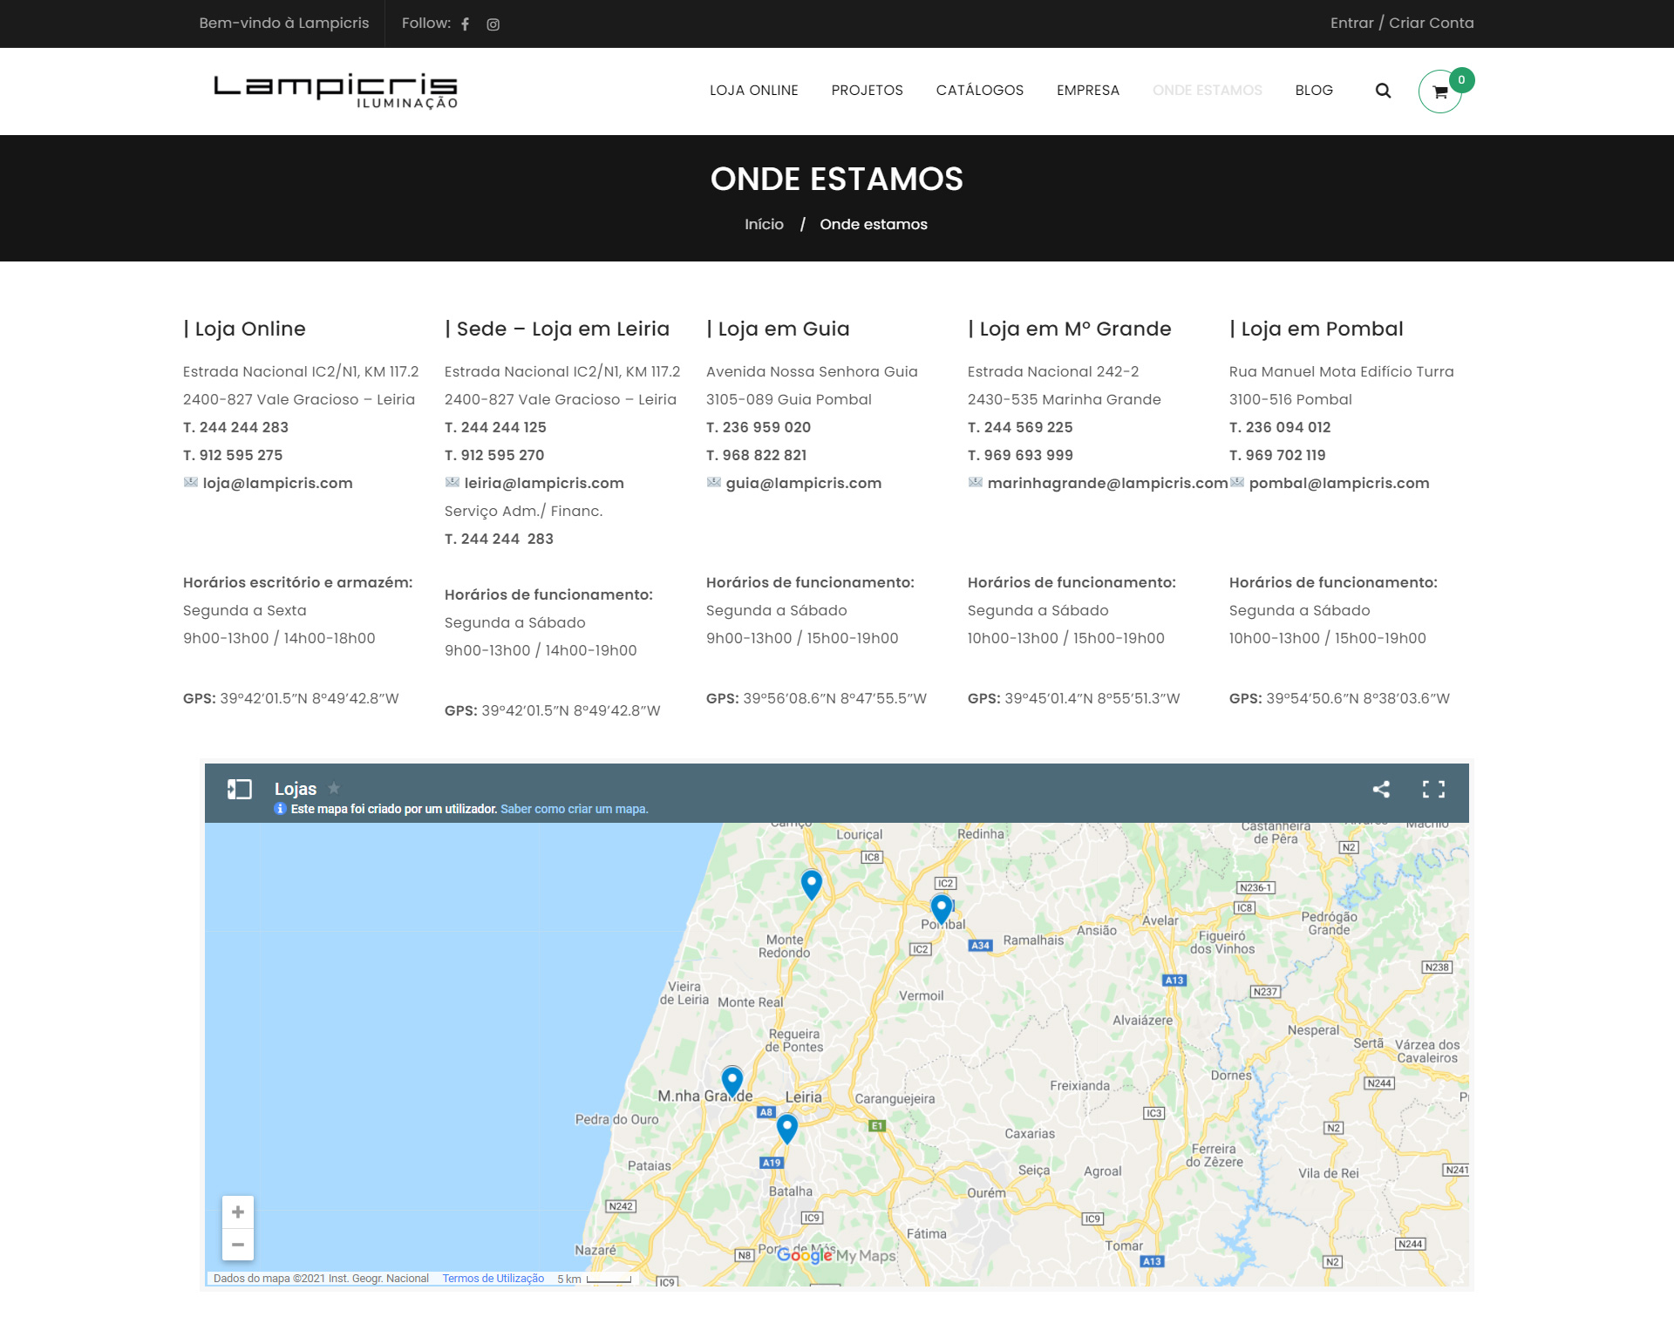Click the search magnifier icon

click(1383, 91)
